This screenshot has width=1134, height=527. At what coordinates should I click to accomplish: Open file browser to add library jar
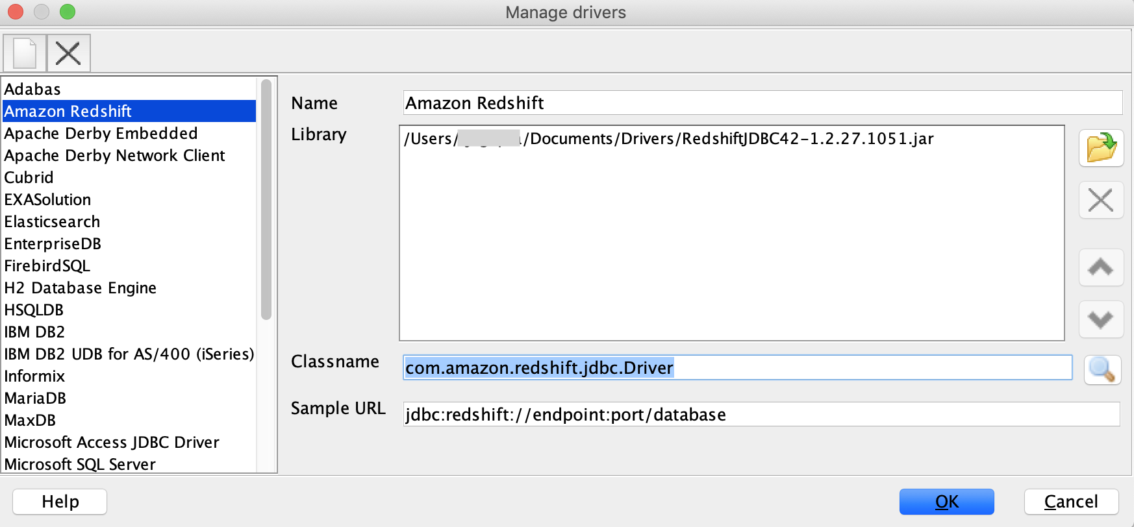pyautogui.click(x=1101, y=148)
